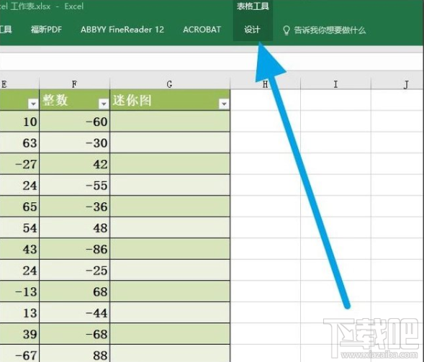Screen dimensions: 424x362
Task: Select cell containing 88
Action: tap(75, 353)
